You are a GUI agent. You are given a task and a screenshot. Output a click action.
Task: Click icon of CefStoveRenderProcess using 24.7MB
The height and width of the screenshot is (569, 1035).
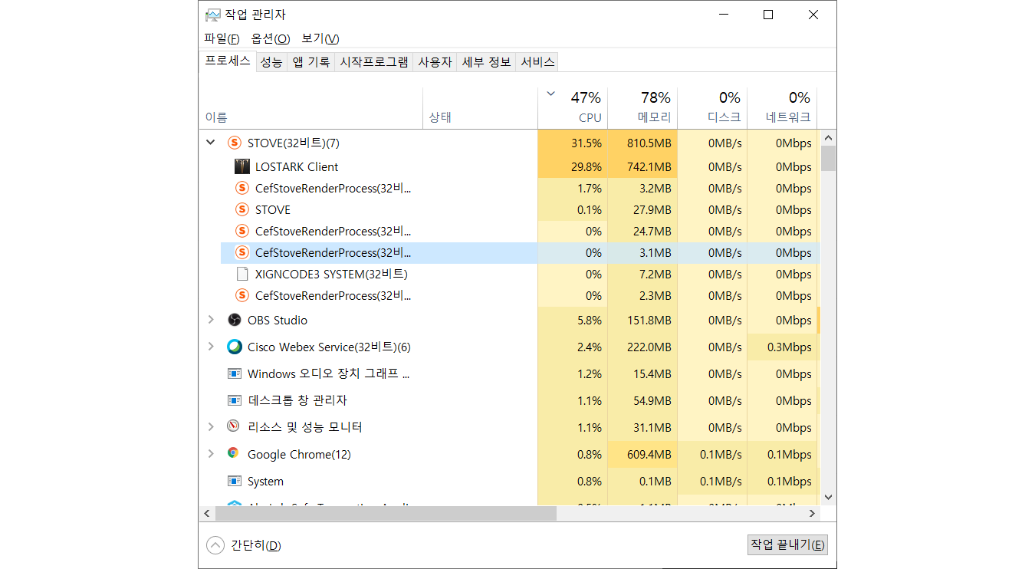(x=242, y=231)
